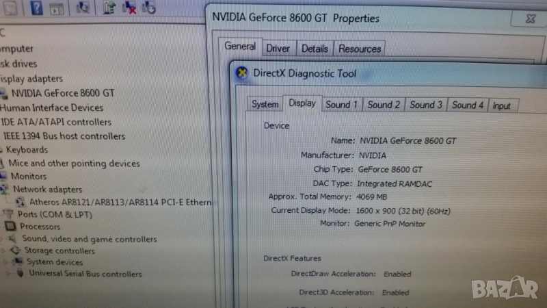The image size is (547, 308).
Task: Expand Sound, video and game controllers
Action: click(x=3, y=240)
